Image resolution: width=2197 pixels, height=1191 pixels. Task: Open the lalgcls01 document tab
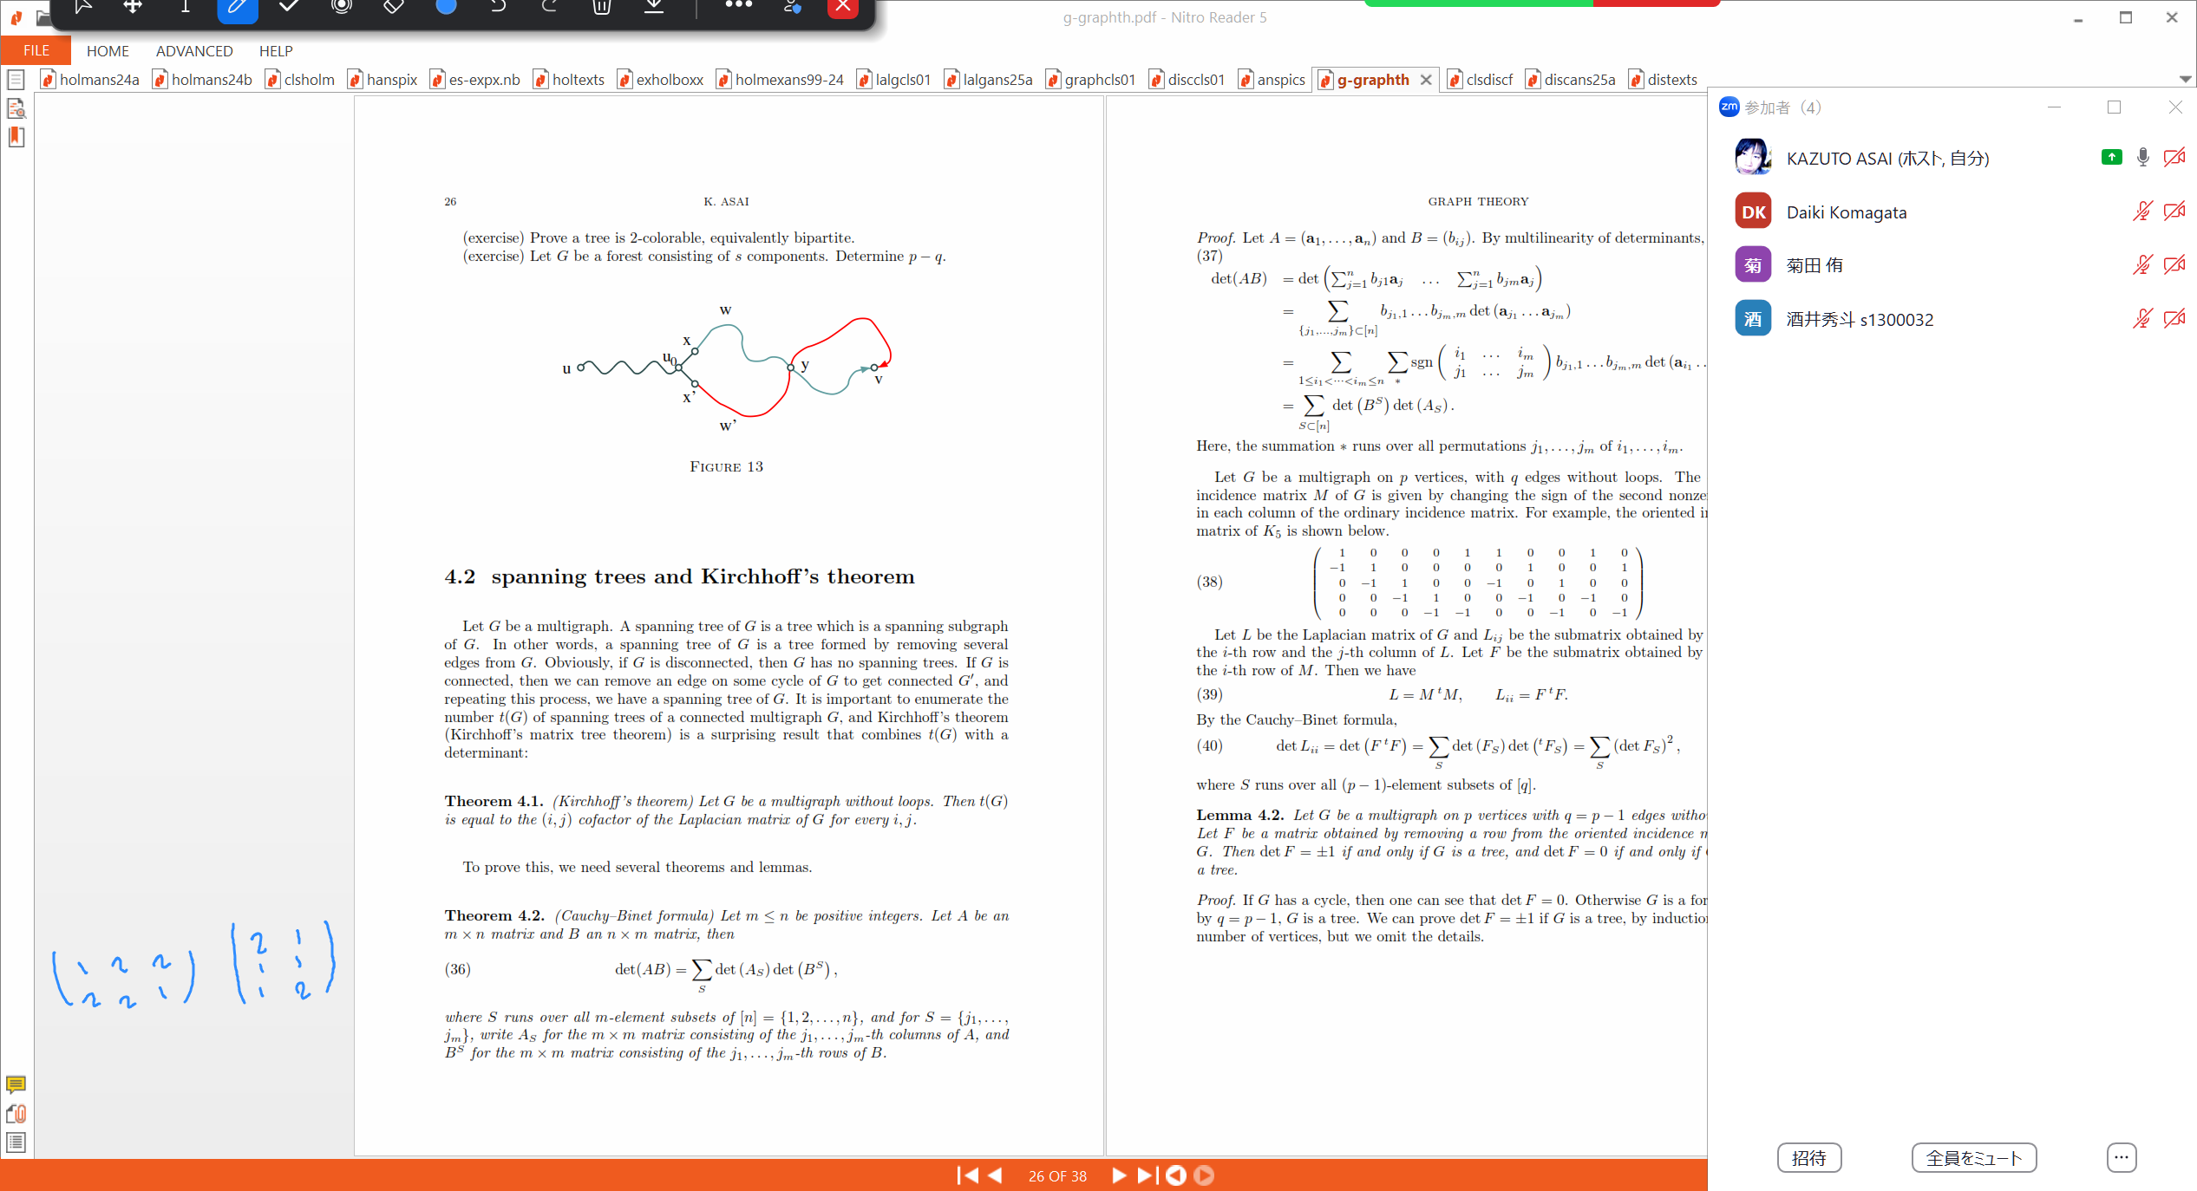(894, 80)
